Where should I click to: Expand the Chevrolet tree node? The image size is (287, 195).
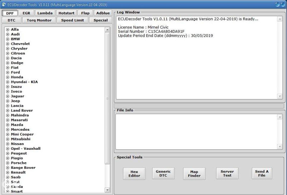click(x=8, y=44)
